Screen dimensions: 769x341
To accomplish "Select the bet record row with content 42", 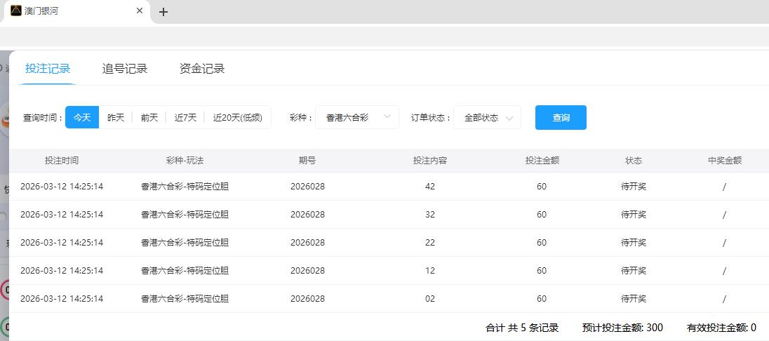I will (x=430, y=187).
